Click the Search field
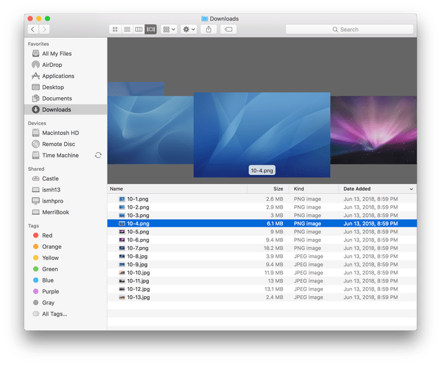This screenshot has height=365, width=441. click(x=349, y=30)
